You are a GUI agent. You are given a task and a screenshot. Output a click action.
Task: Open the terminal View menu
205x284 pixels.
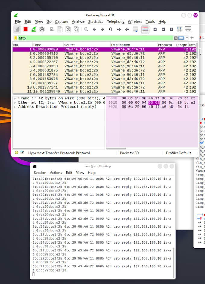pyautogui.click(x=80, y=173)
